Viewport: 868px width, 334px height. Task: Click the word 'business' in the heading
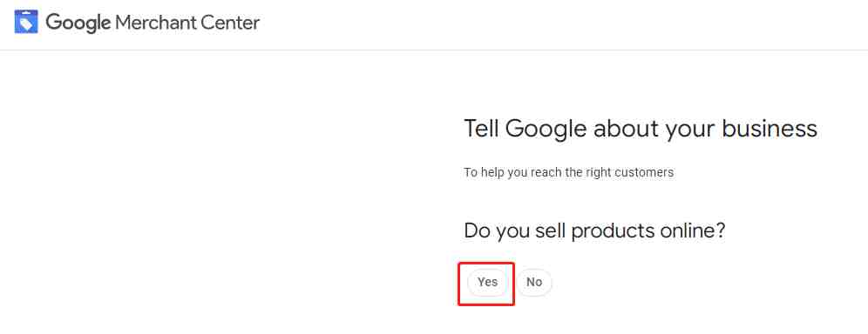pos(770,129)
